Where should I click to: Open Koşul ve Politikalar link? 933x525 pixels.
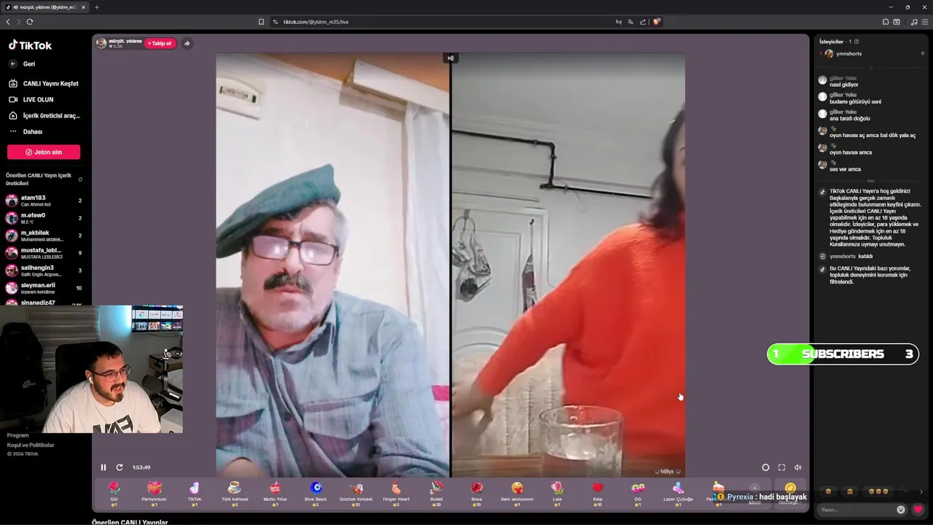[x=31, y=445]
